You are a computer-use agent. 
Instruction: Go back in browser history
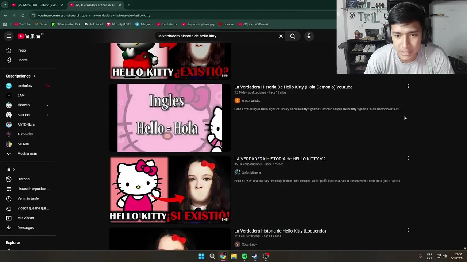tap(5, 15)
